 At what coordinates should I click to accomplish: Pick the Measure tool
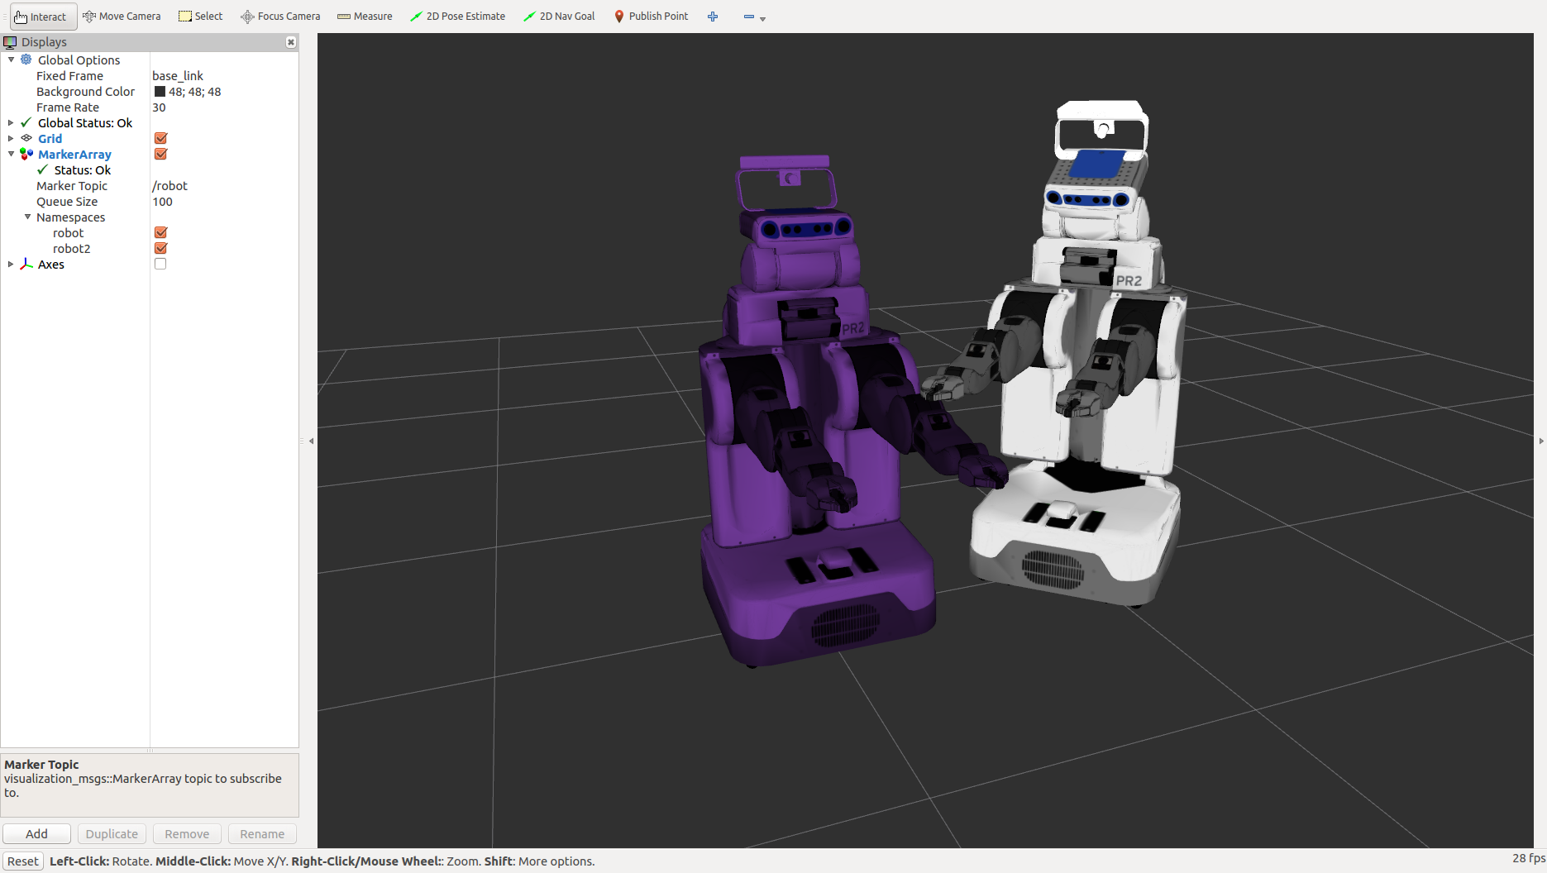point(365,17)
